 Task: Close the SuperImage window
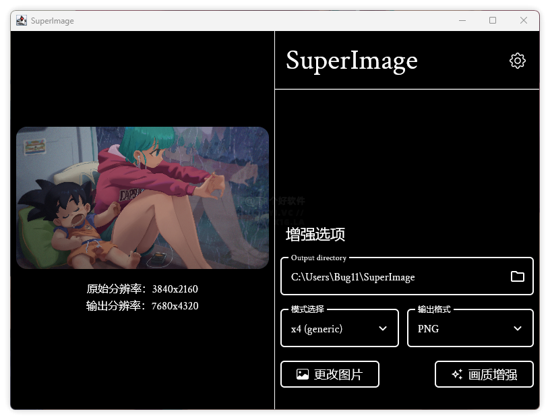tap(523, 20)
